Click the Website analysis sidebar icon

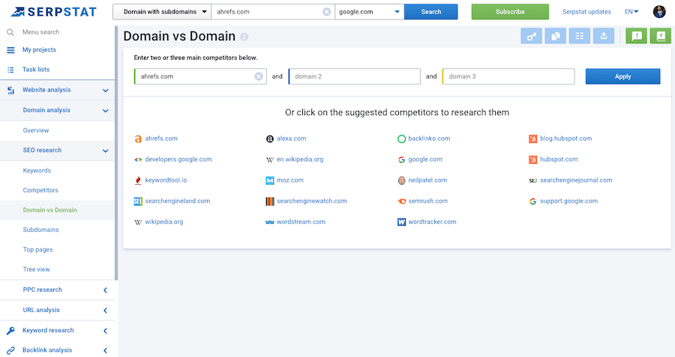click(x=10, y=91)
